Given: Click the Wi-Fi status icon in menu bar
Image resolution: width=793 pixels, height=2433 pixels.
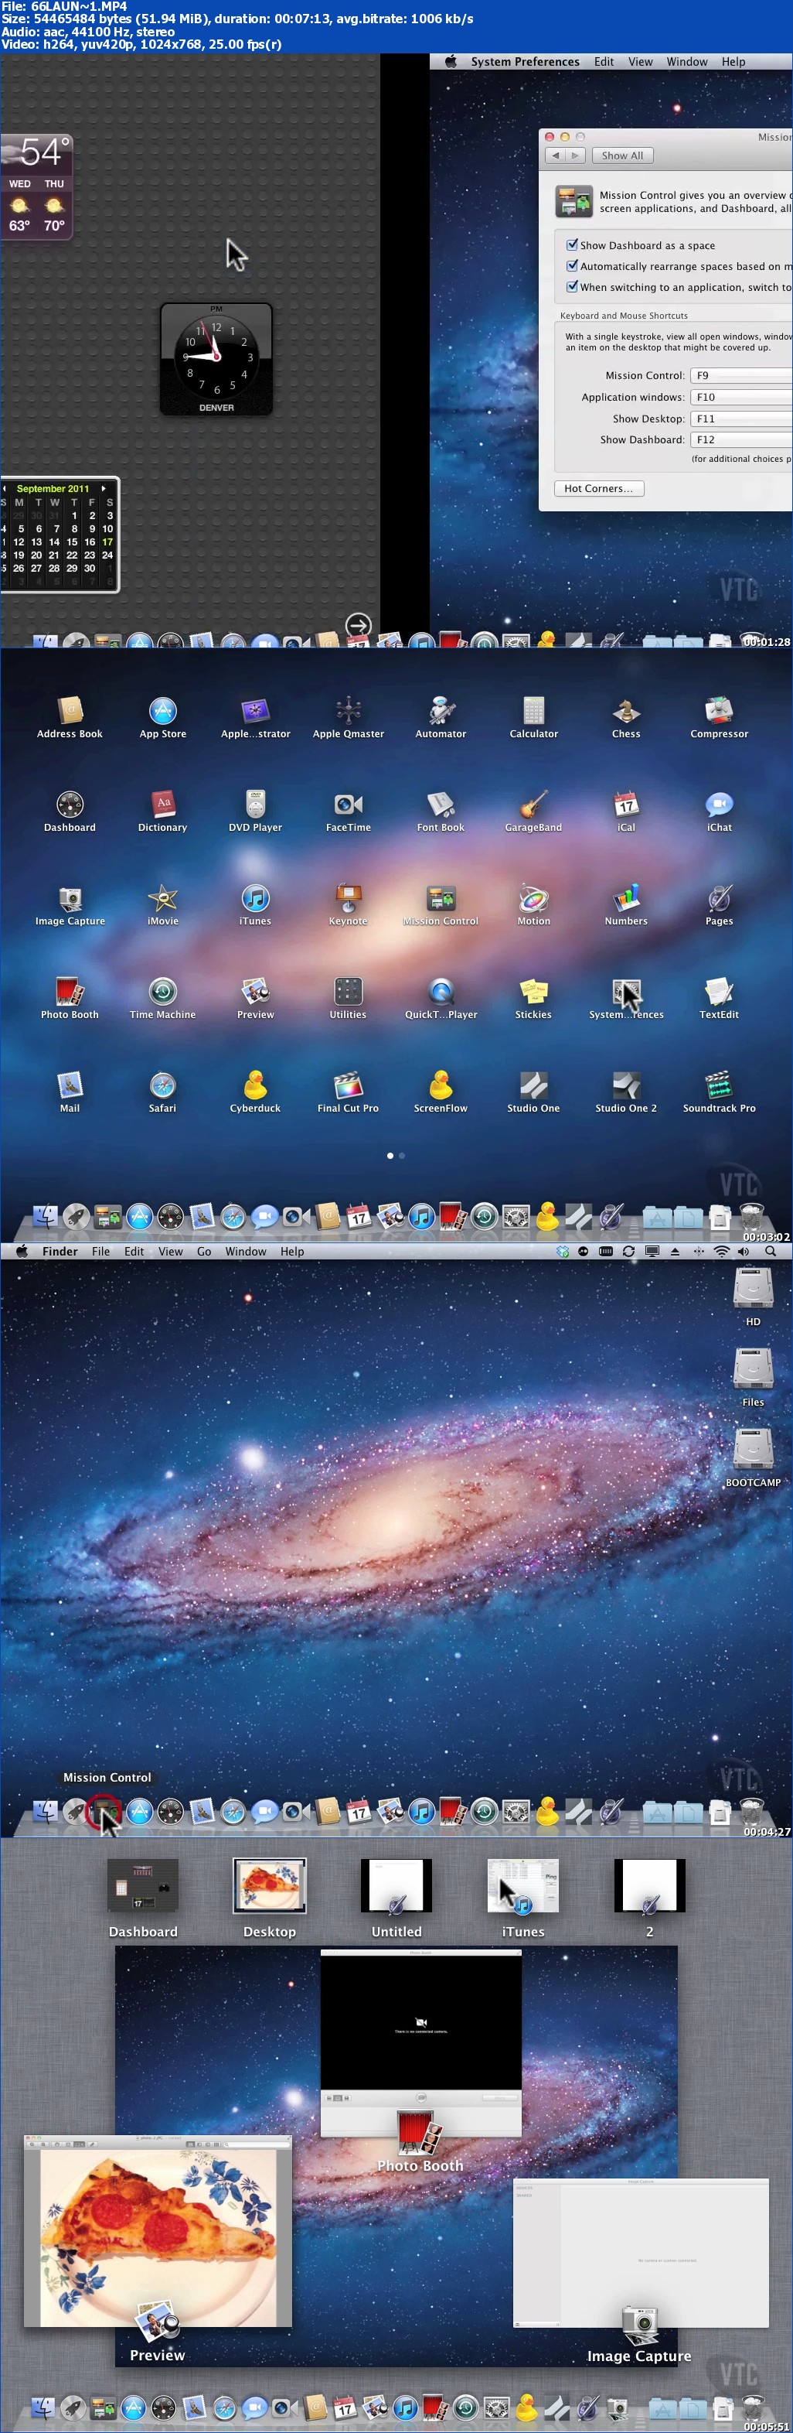Looking at the screenshot, I should [x=721, y=1252].
